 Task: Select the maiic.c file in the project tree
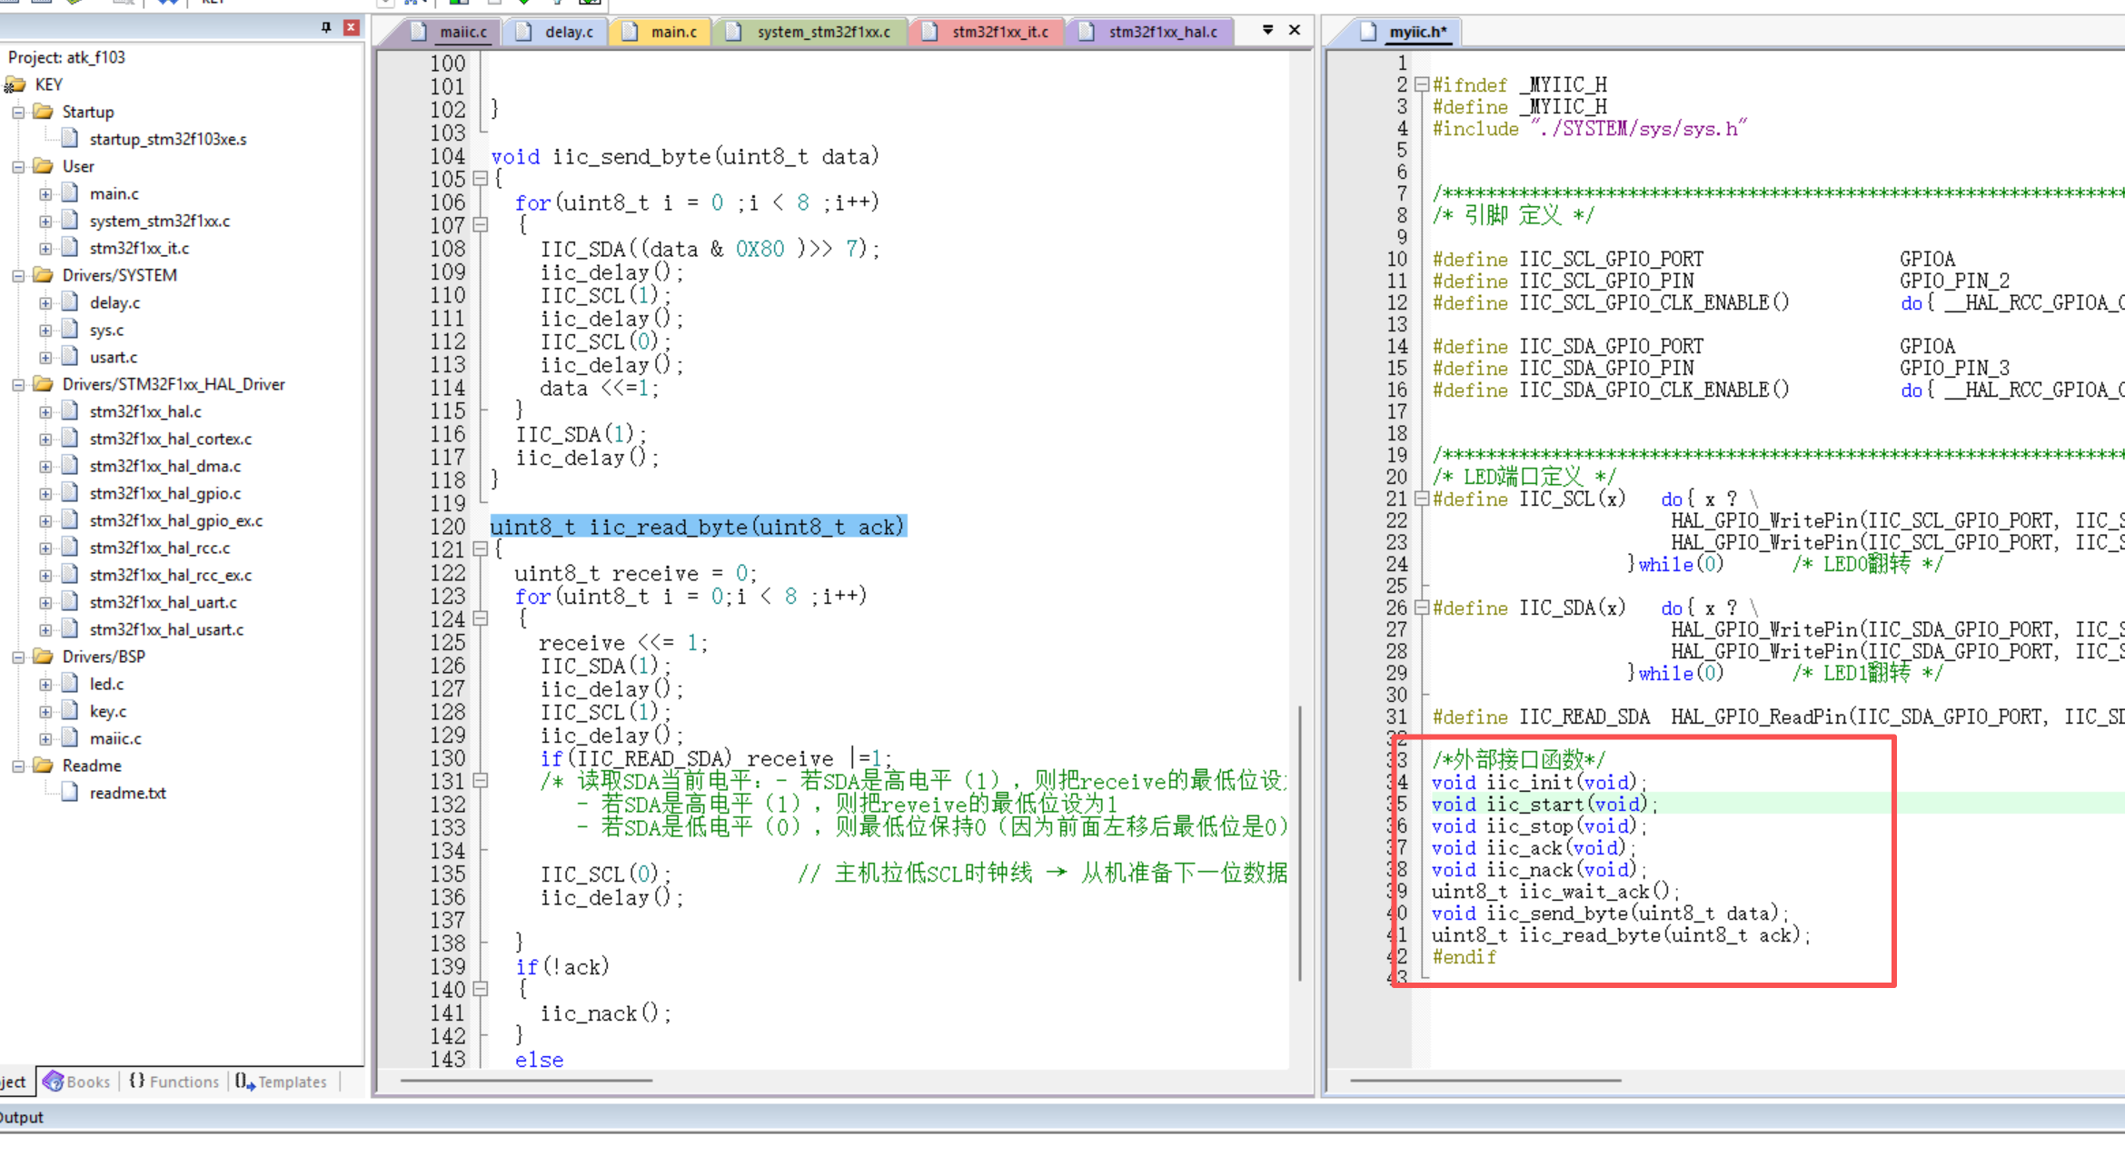click(x=115, y=739)
